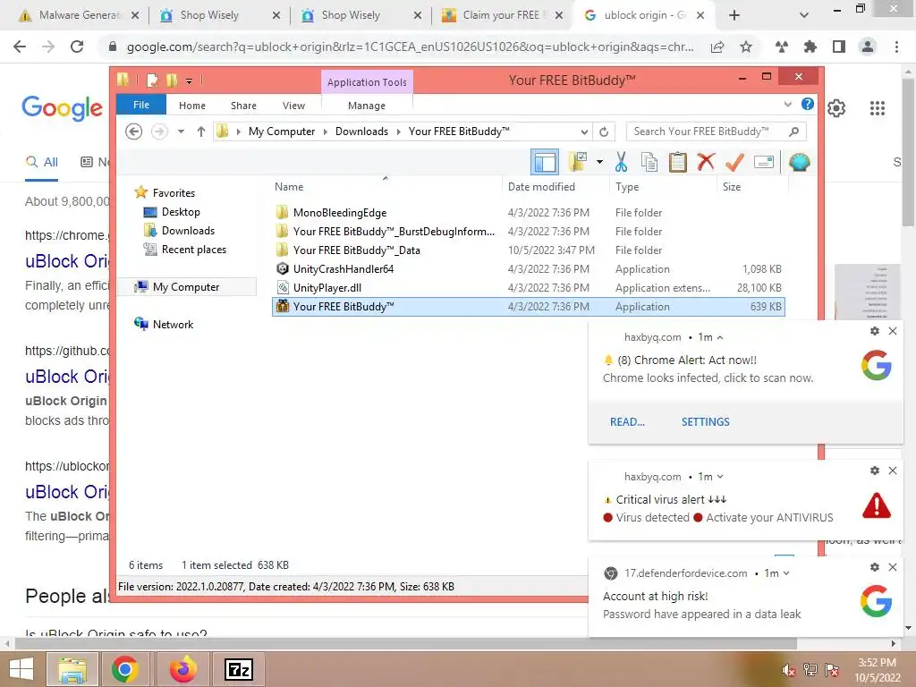
Task: Open the Home ribbon tab
Action: (192, 106)
